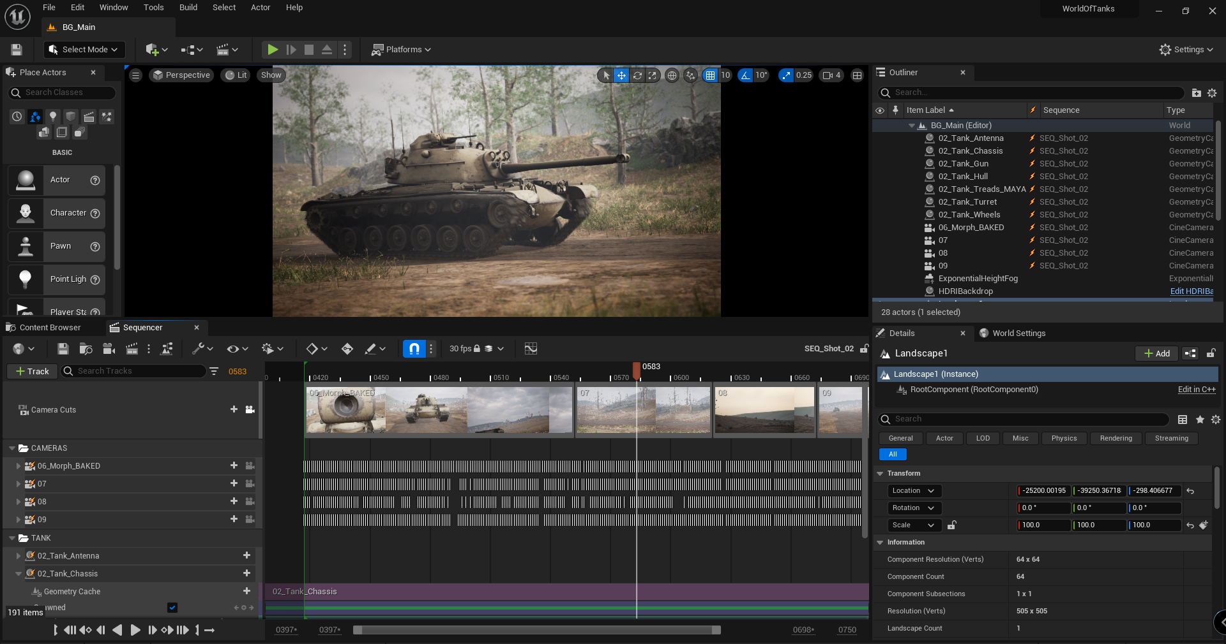Click the timeline playhead marker at 0583
The image size is (1226, 644).
tap(637, 369)
